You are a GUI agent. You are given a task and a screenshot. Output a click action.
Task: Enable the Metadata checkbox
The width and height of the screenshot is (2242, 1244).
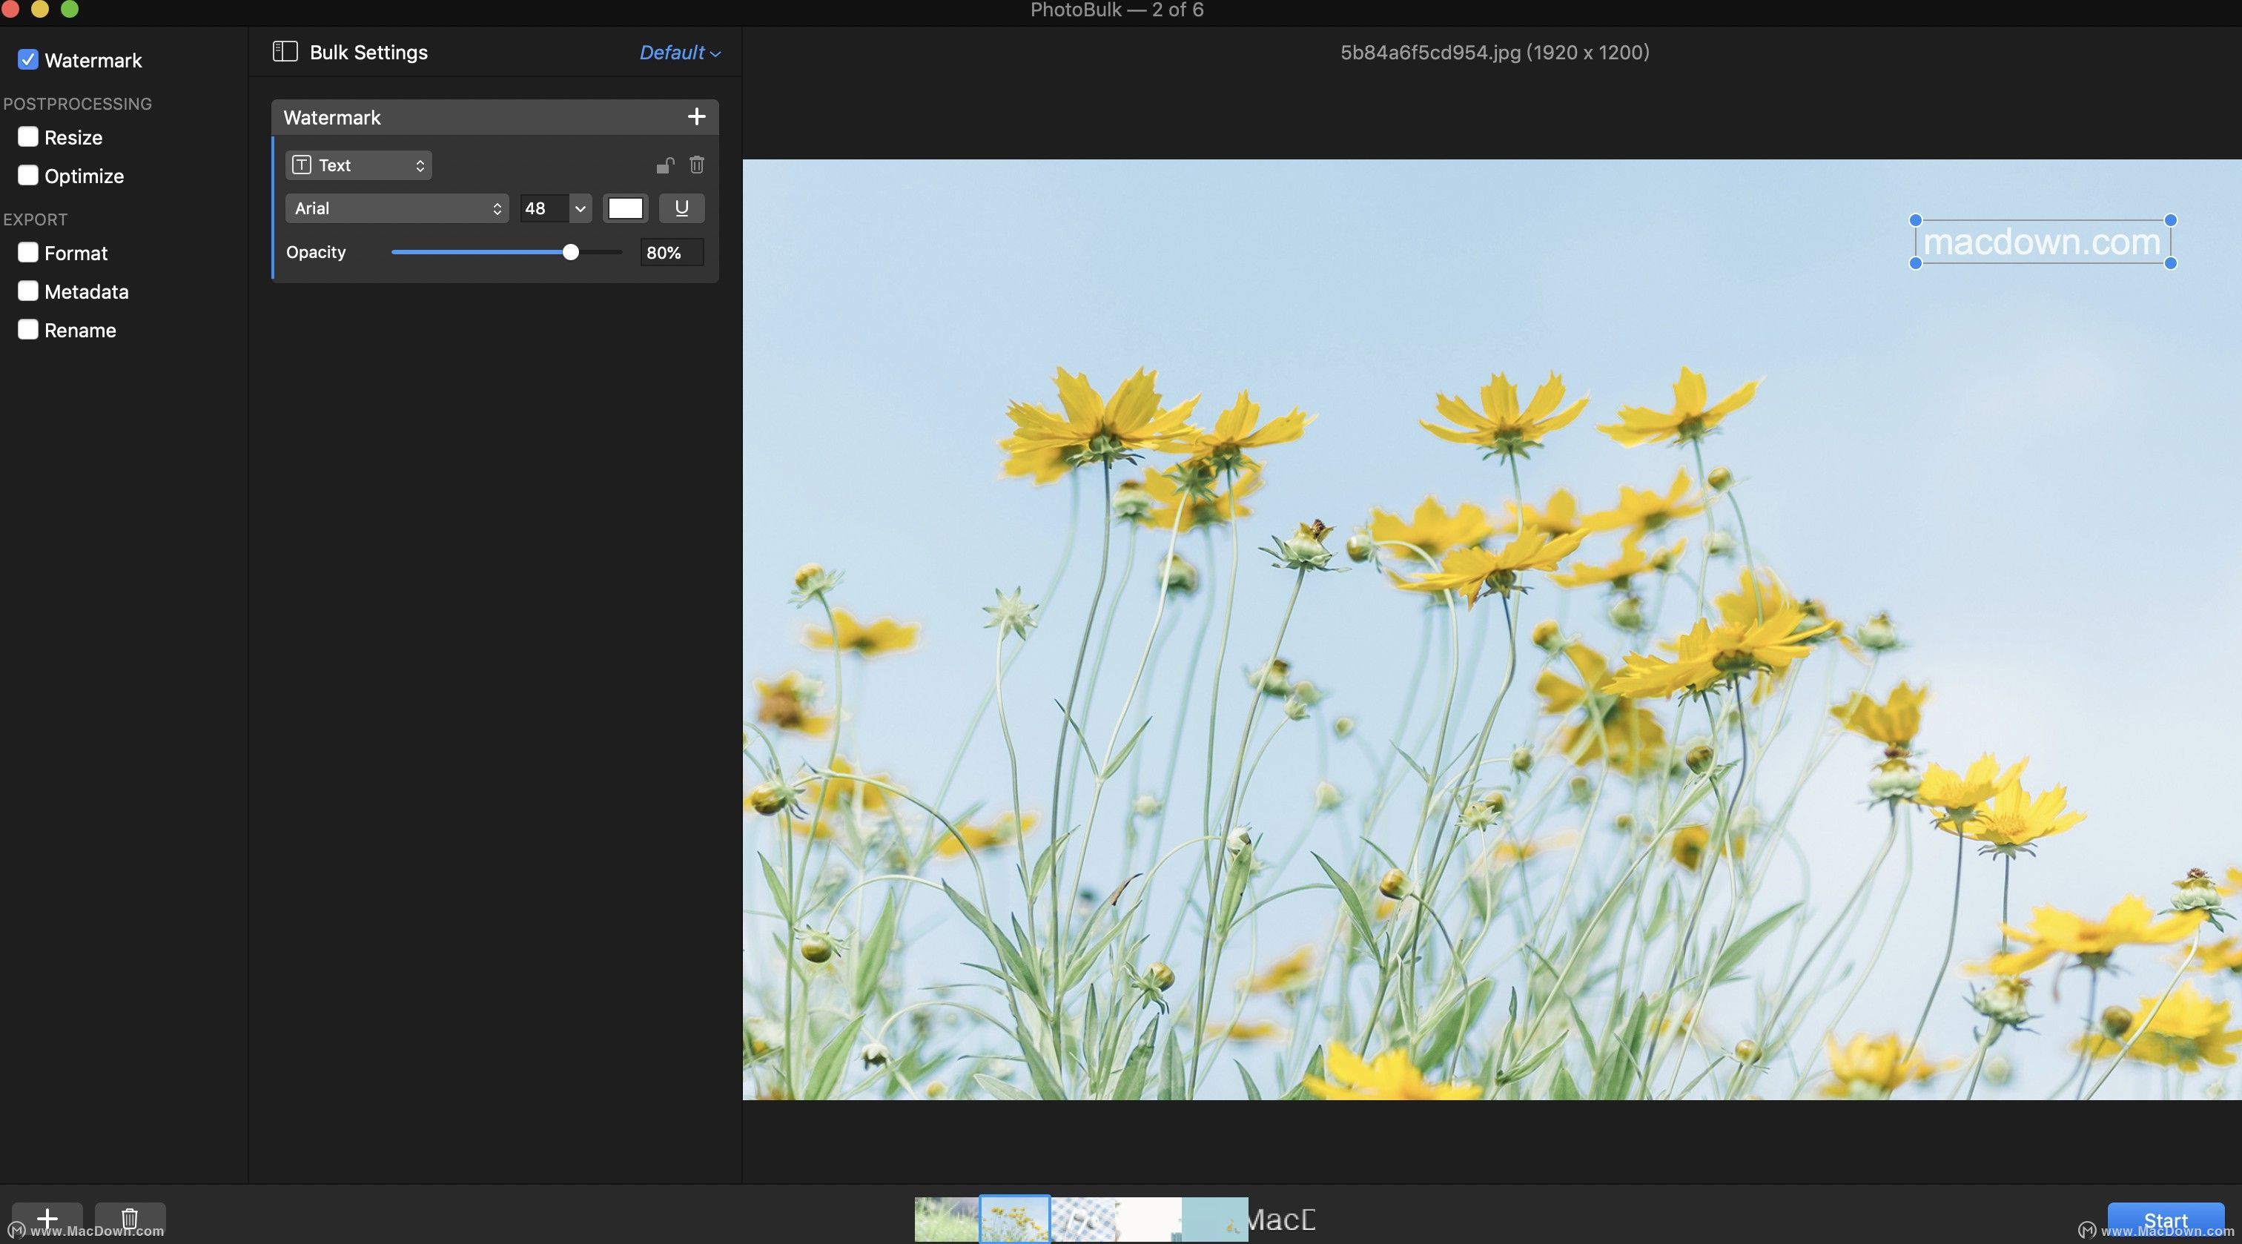click(28, 291)
